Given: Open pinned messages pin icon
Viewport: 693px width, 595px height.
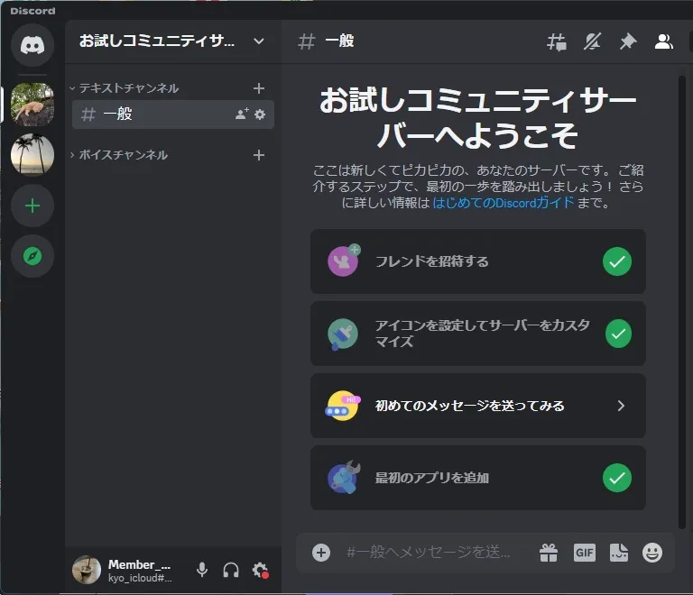Looking at the screenshot, I should click(x=628, y=42).
